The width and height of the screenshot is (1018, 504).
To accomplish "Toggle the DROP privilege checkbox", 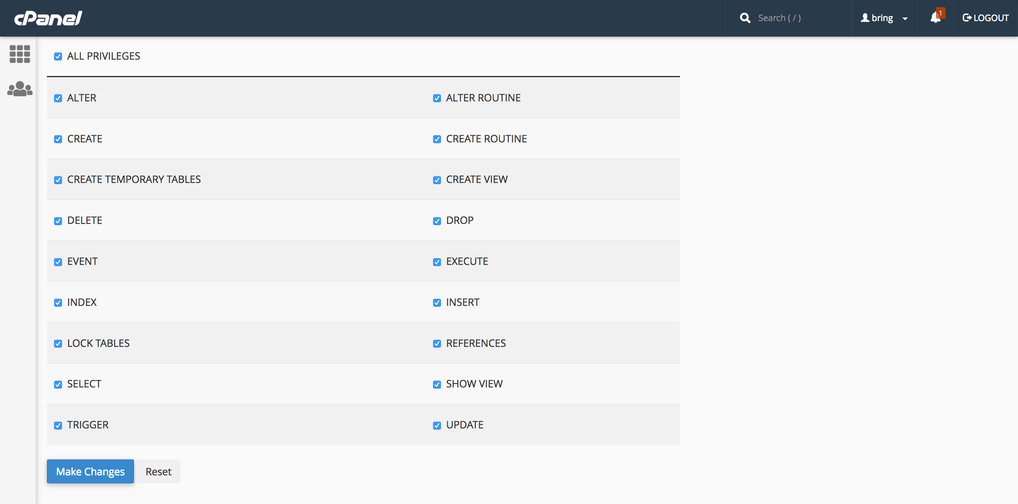I will click(x=437, y=221).
